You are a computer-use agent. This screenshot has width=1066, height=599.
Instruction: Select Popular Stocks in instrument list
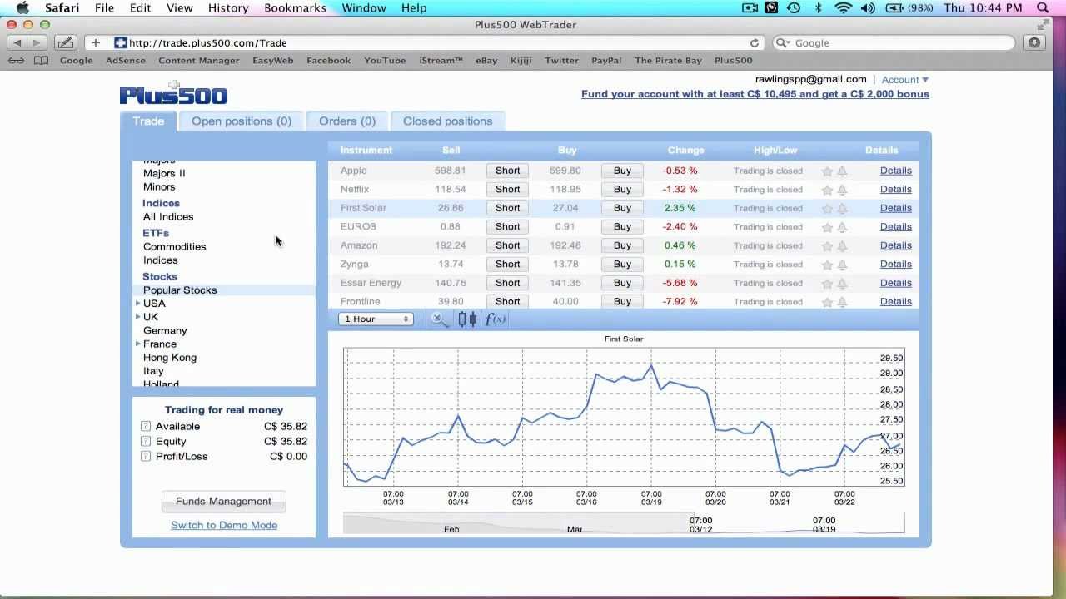pyautogui.click(x=180, y=290)
